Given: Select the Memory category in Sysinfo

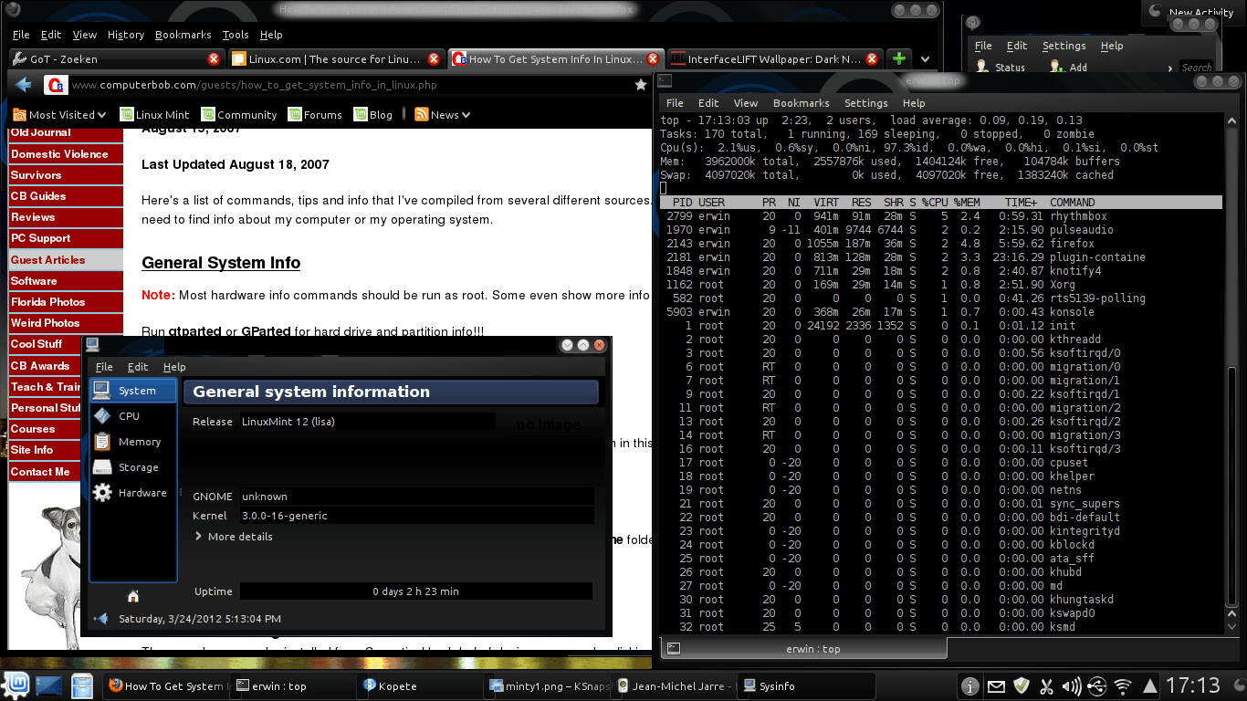Looking at the screenshot, I should click(133, 442).
